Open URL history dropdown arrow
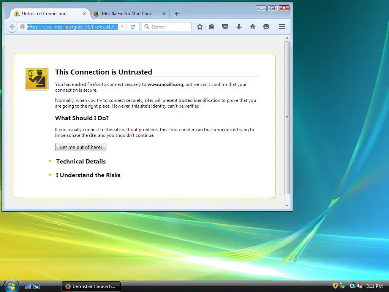Viewport: 389px width, 292px height. [x=122, y=27]
